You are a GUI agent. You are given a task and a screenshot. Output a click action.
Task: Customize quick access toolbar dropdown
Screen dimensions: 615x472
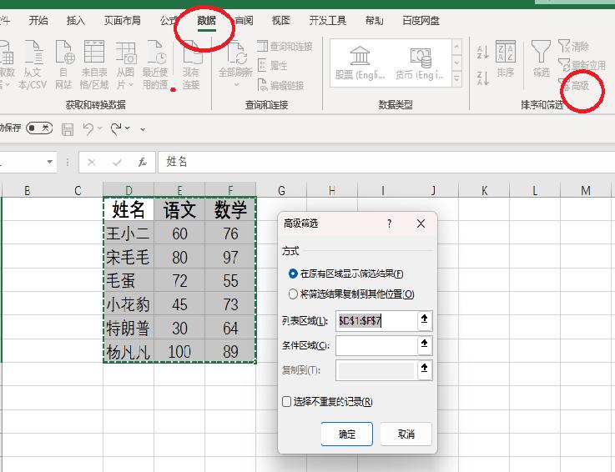(x=143, y=129)
